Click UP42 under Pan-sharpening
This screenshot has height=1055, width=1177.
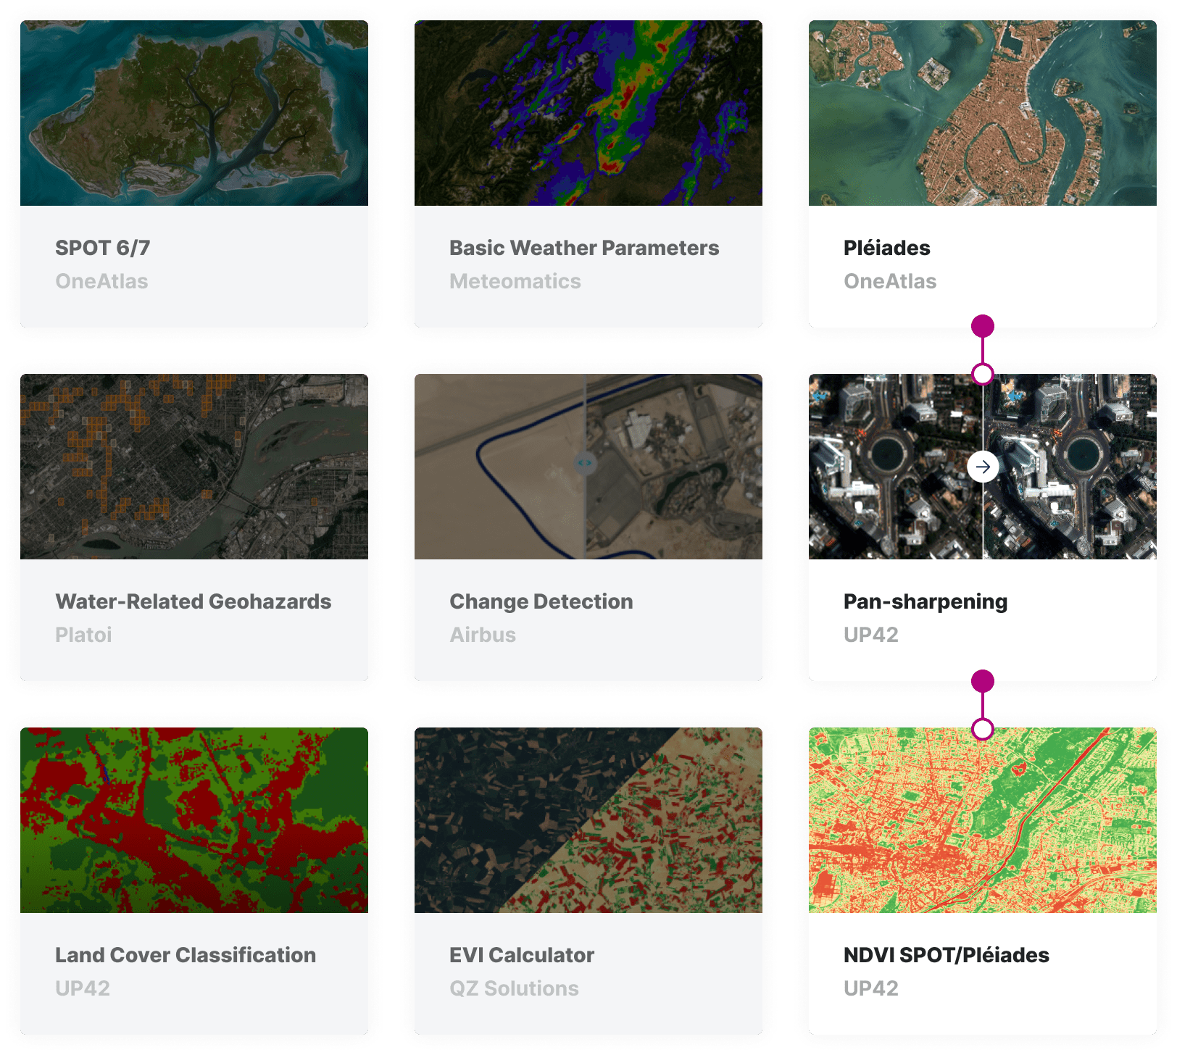[871, 635]
